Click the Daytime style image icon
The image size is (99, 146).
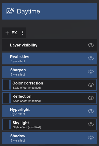tap(11, 11)
